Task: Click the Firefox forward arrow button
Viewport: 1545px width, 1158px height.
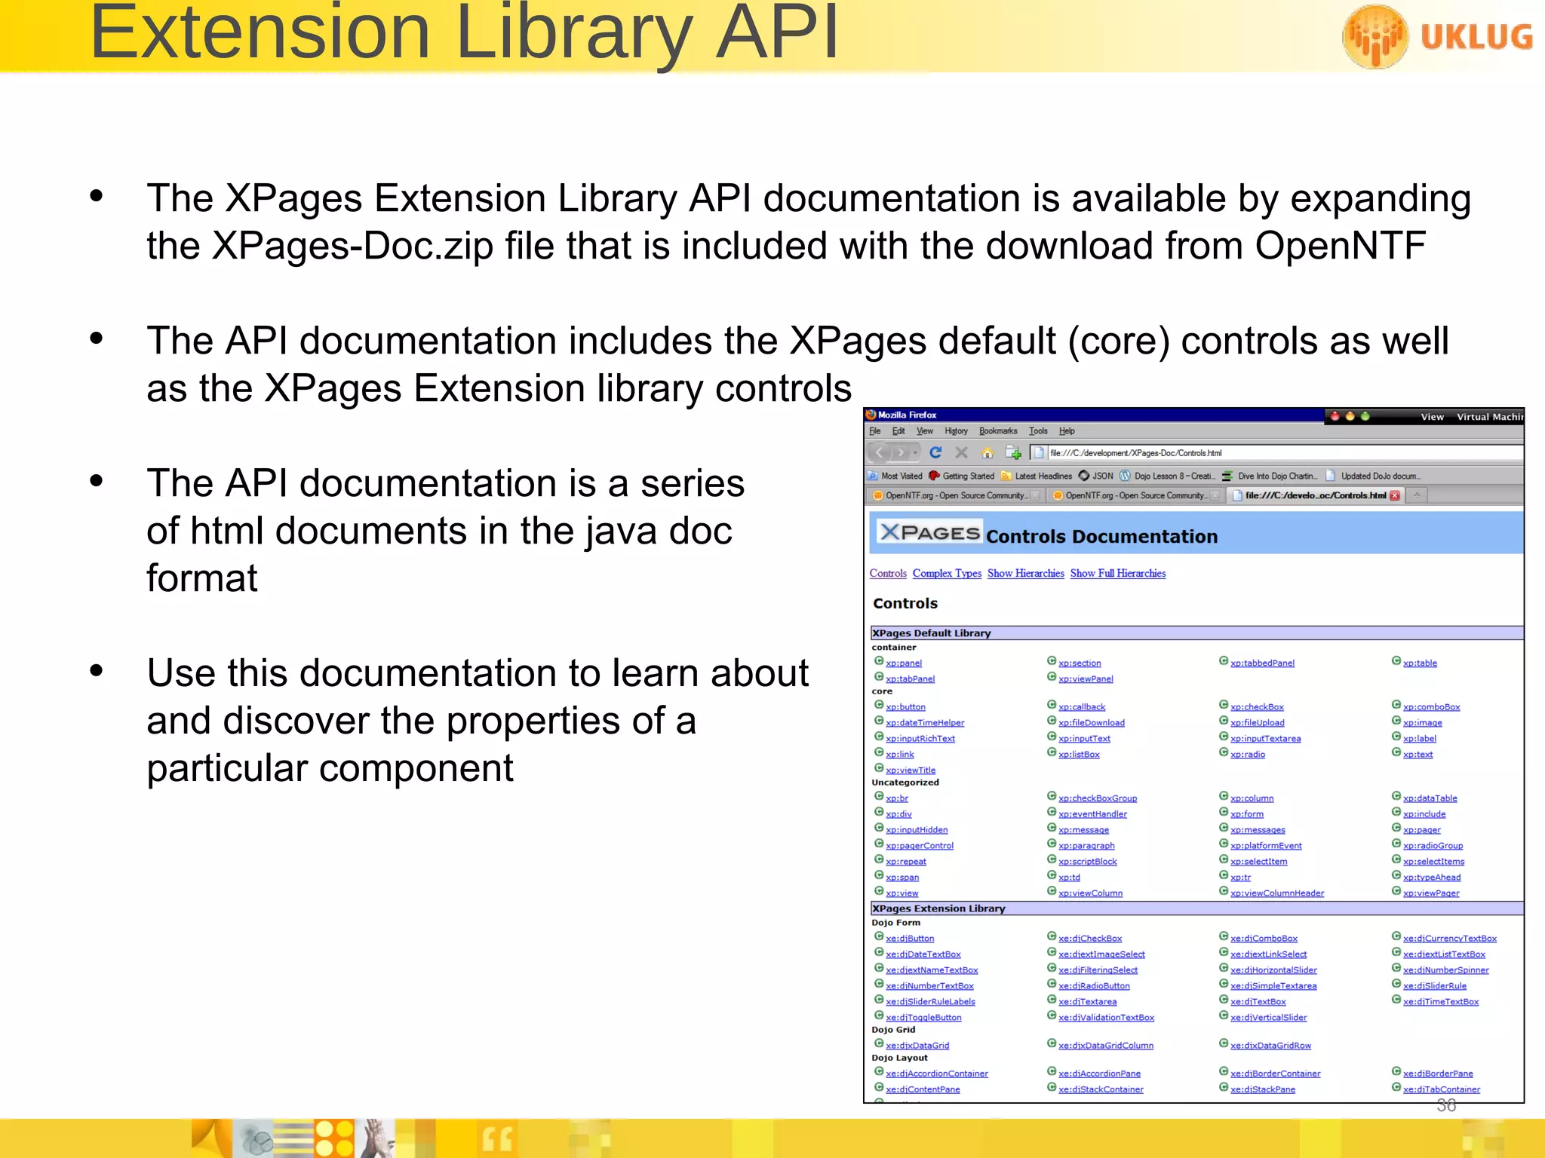Action: (899, 452)
